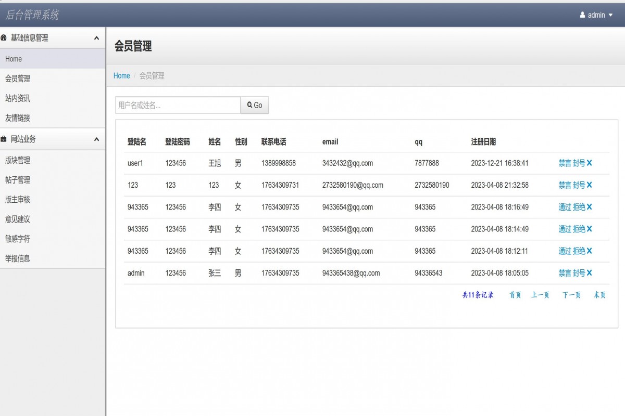Click Home in the breadcrumb
The image size is (625, 416).
click(121, 75)
